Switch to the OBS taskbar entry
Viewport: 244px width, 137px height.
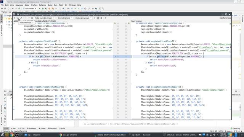[180, 135]
